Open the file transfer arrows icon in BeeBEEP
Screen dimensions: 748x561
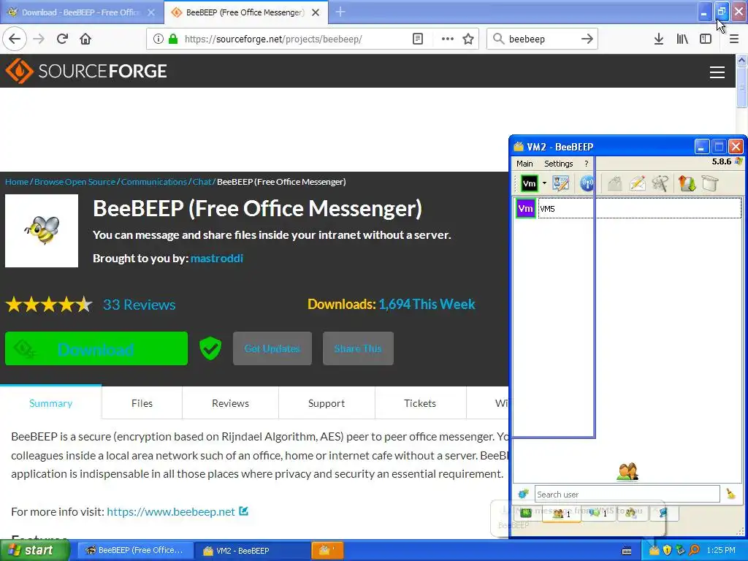point(687,183)
